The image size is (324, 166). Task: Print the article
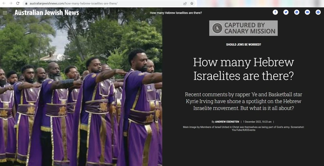point(318,12)
